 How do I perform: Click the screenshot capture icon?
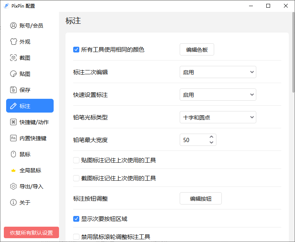[x=13, y=58]
